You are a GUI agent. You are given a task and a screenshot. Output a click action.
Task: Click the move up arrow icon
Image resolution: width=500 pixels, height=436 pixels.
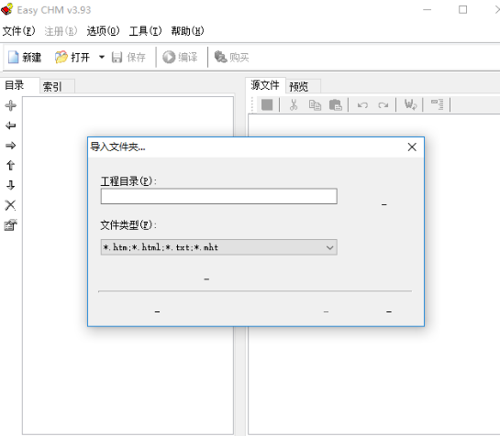point(10,165)
